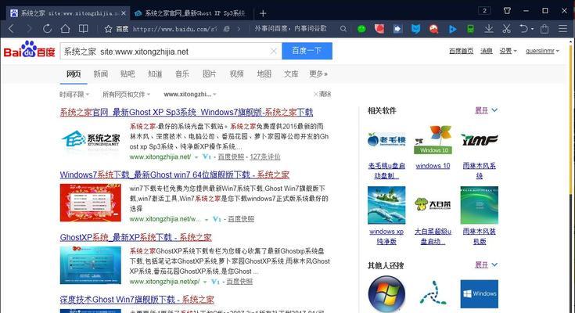Open the 消息 messages link
The image size is (575, 313).
click(x=487, y=51)
